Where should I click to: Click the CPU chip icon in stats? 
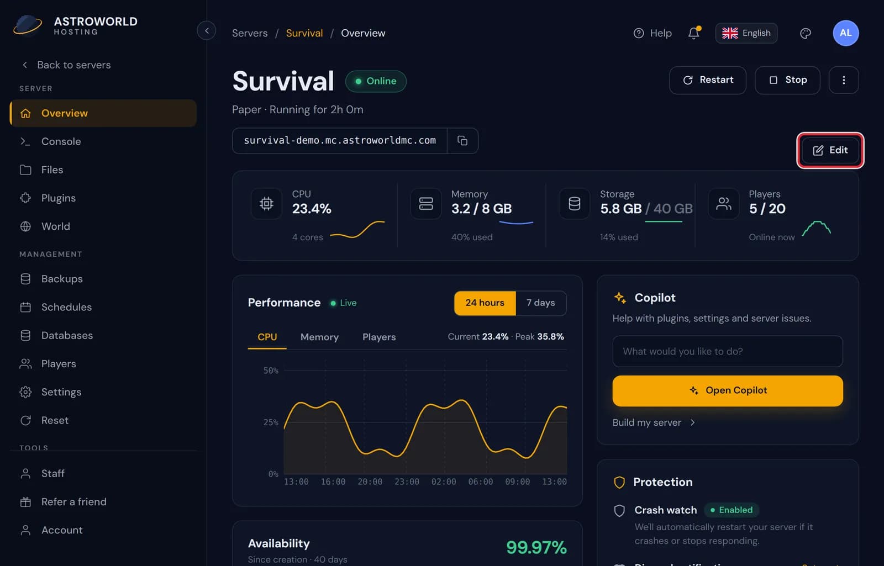click(x=266, y=204)
